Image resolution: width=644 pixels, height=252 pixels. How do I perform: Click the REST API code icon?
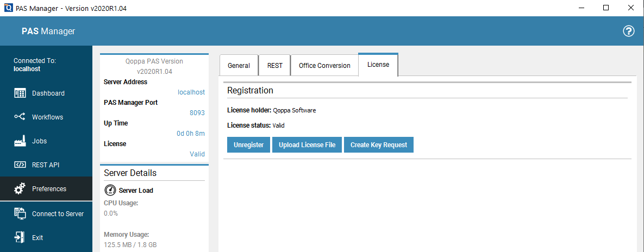[20, 165]
